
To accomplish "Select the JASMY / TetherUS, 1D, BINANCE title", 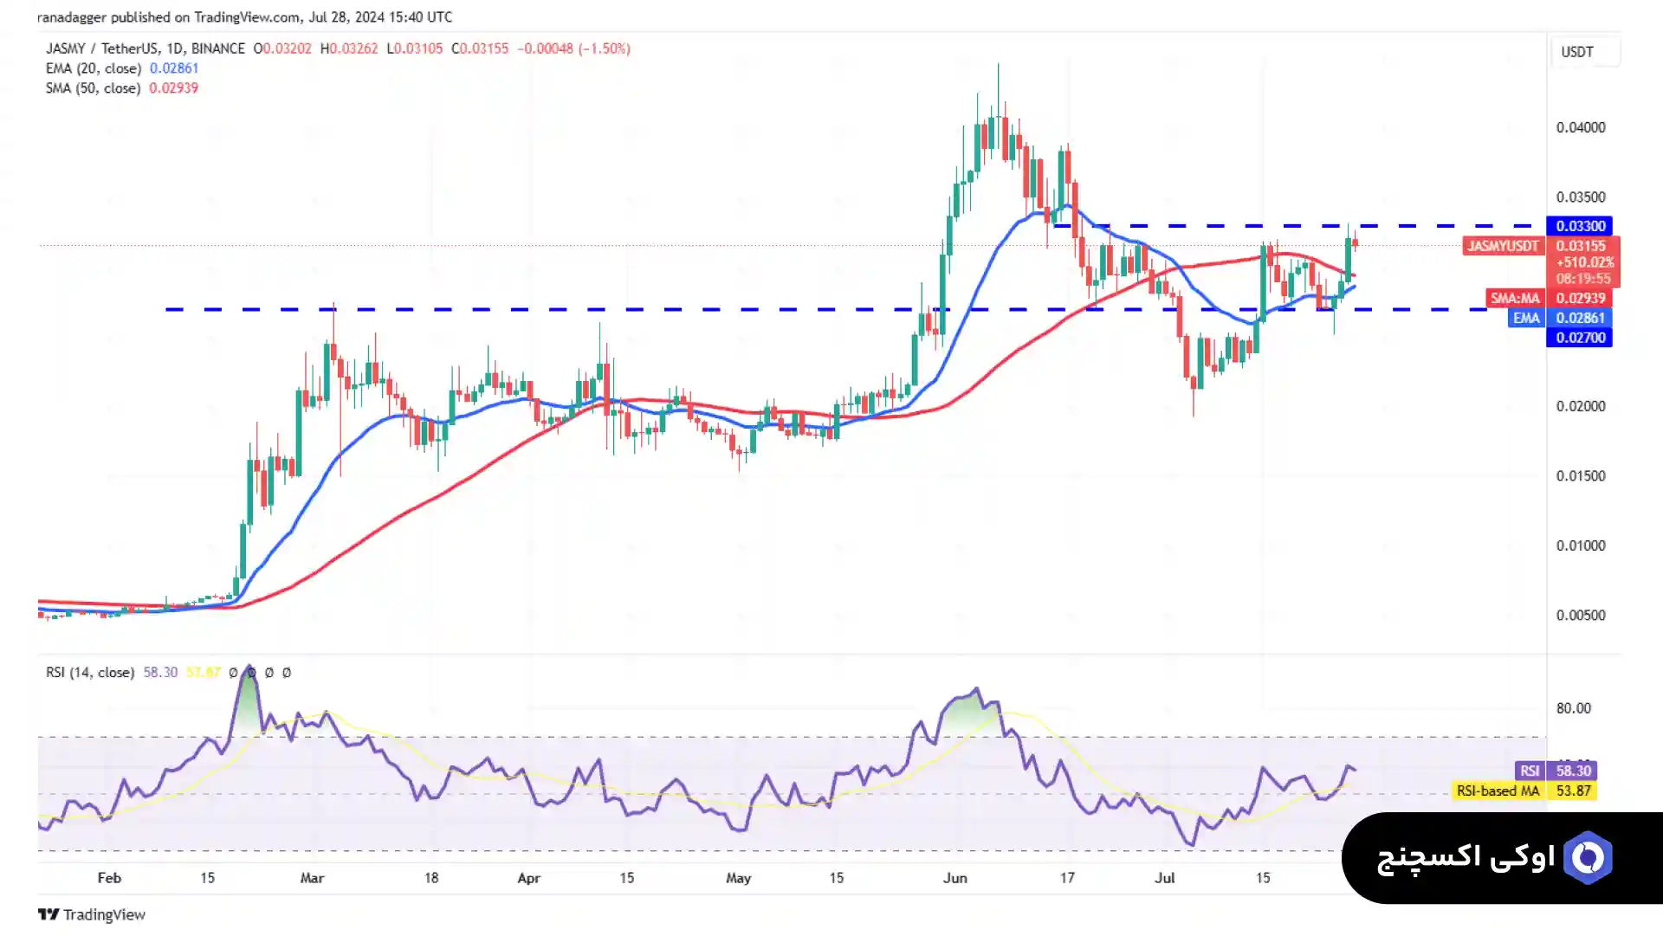I will pos(146,48).
